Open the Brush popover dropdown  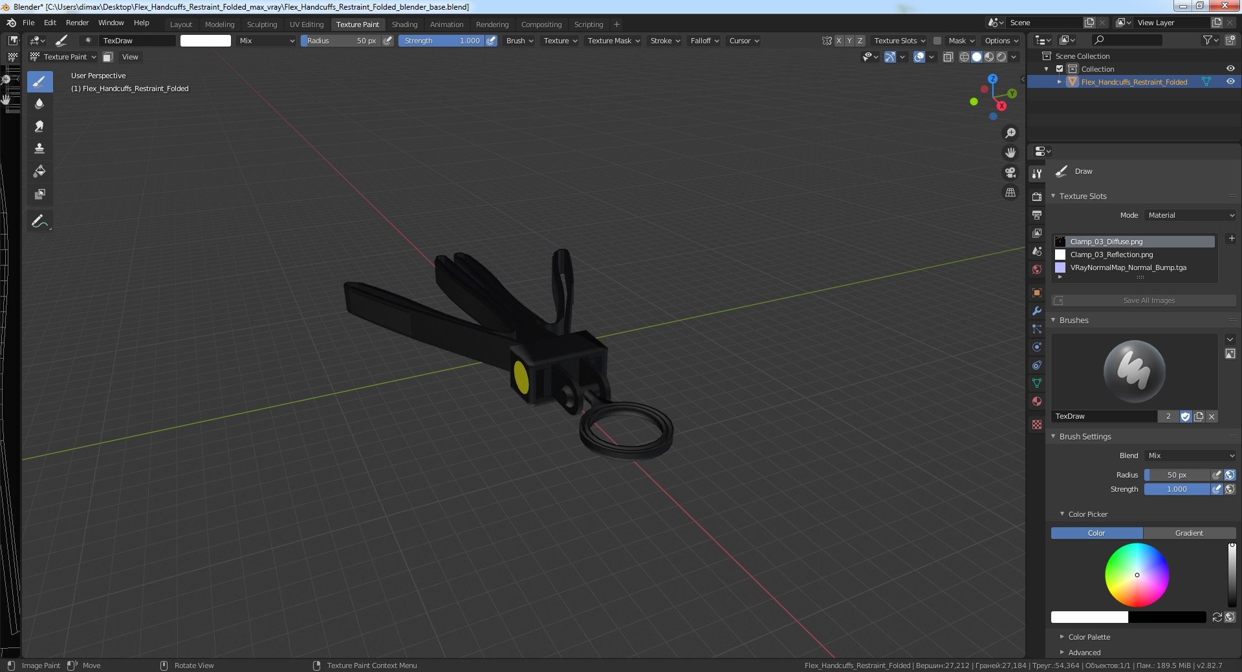coord(519,41)
